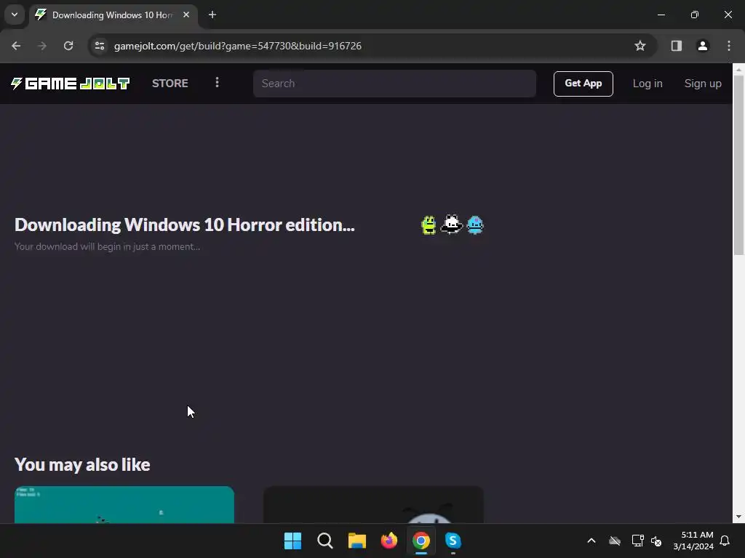Click the blue ghost pixel character
The image size is (745, 558).
475,225
